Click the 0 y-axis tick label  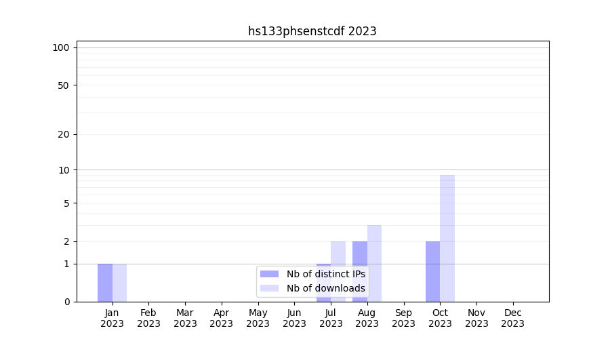point(66,302)
